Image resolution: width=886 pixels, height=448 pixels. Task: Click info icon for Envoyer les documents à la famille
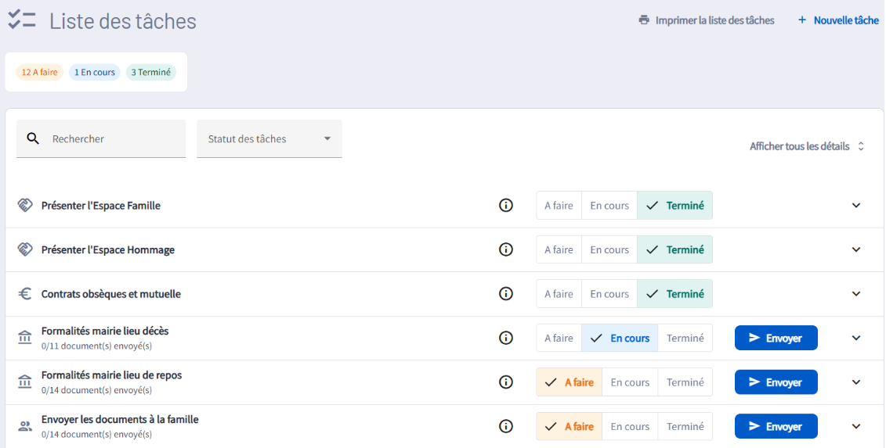[506, 426]
